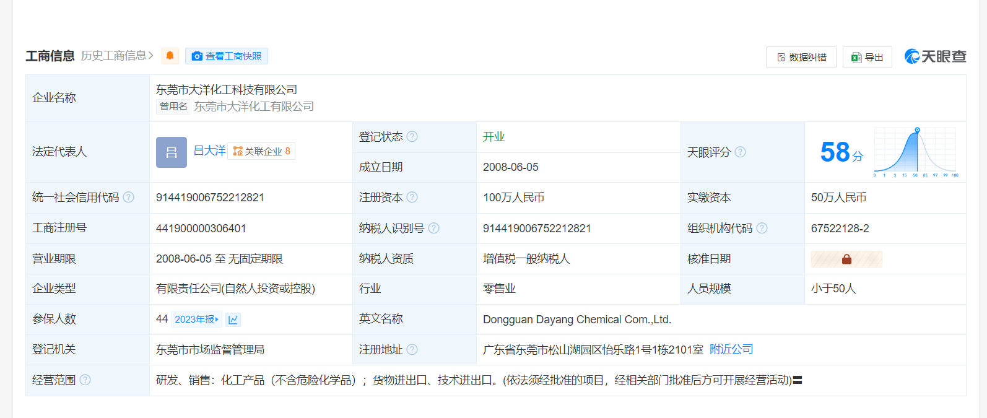This screenshot has height=418, width=987.
Task: Click the locked 核准日期 value
Action: [x=846, y=259]
